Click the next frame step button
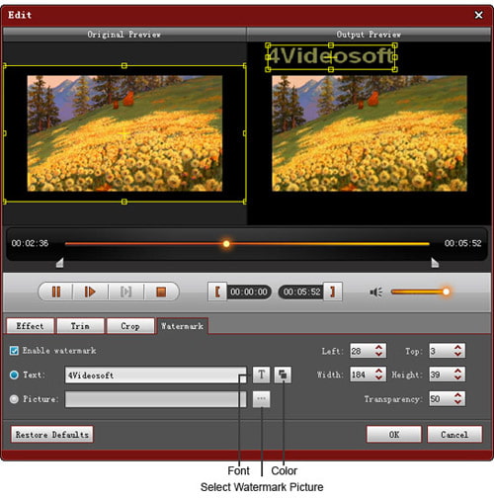This screenshot has height=501, width=494. (x=125, y=292)
